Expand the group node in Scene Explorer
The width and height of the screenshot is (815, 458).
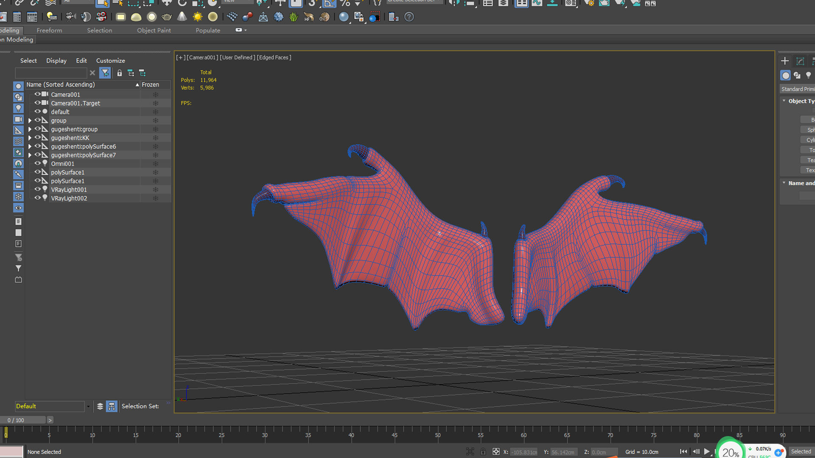pos(30,120)
